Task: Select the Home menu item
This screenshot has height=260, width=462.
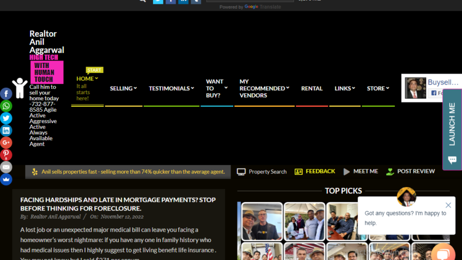Action: [86, 79]
